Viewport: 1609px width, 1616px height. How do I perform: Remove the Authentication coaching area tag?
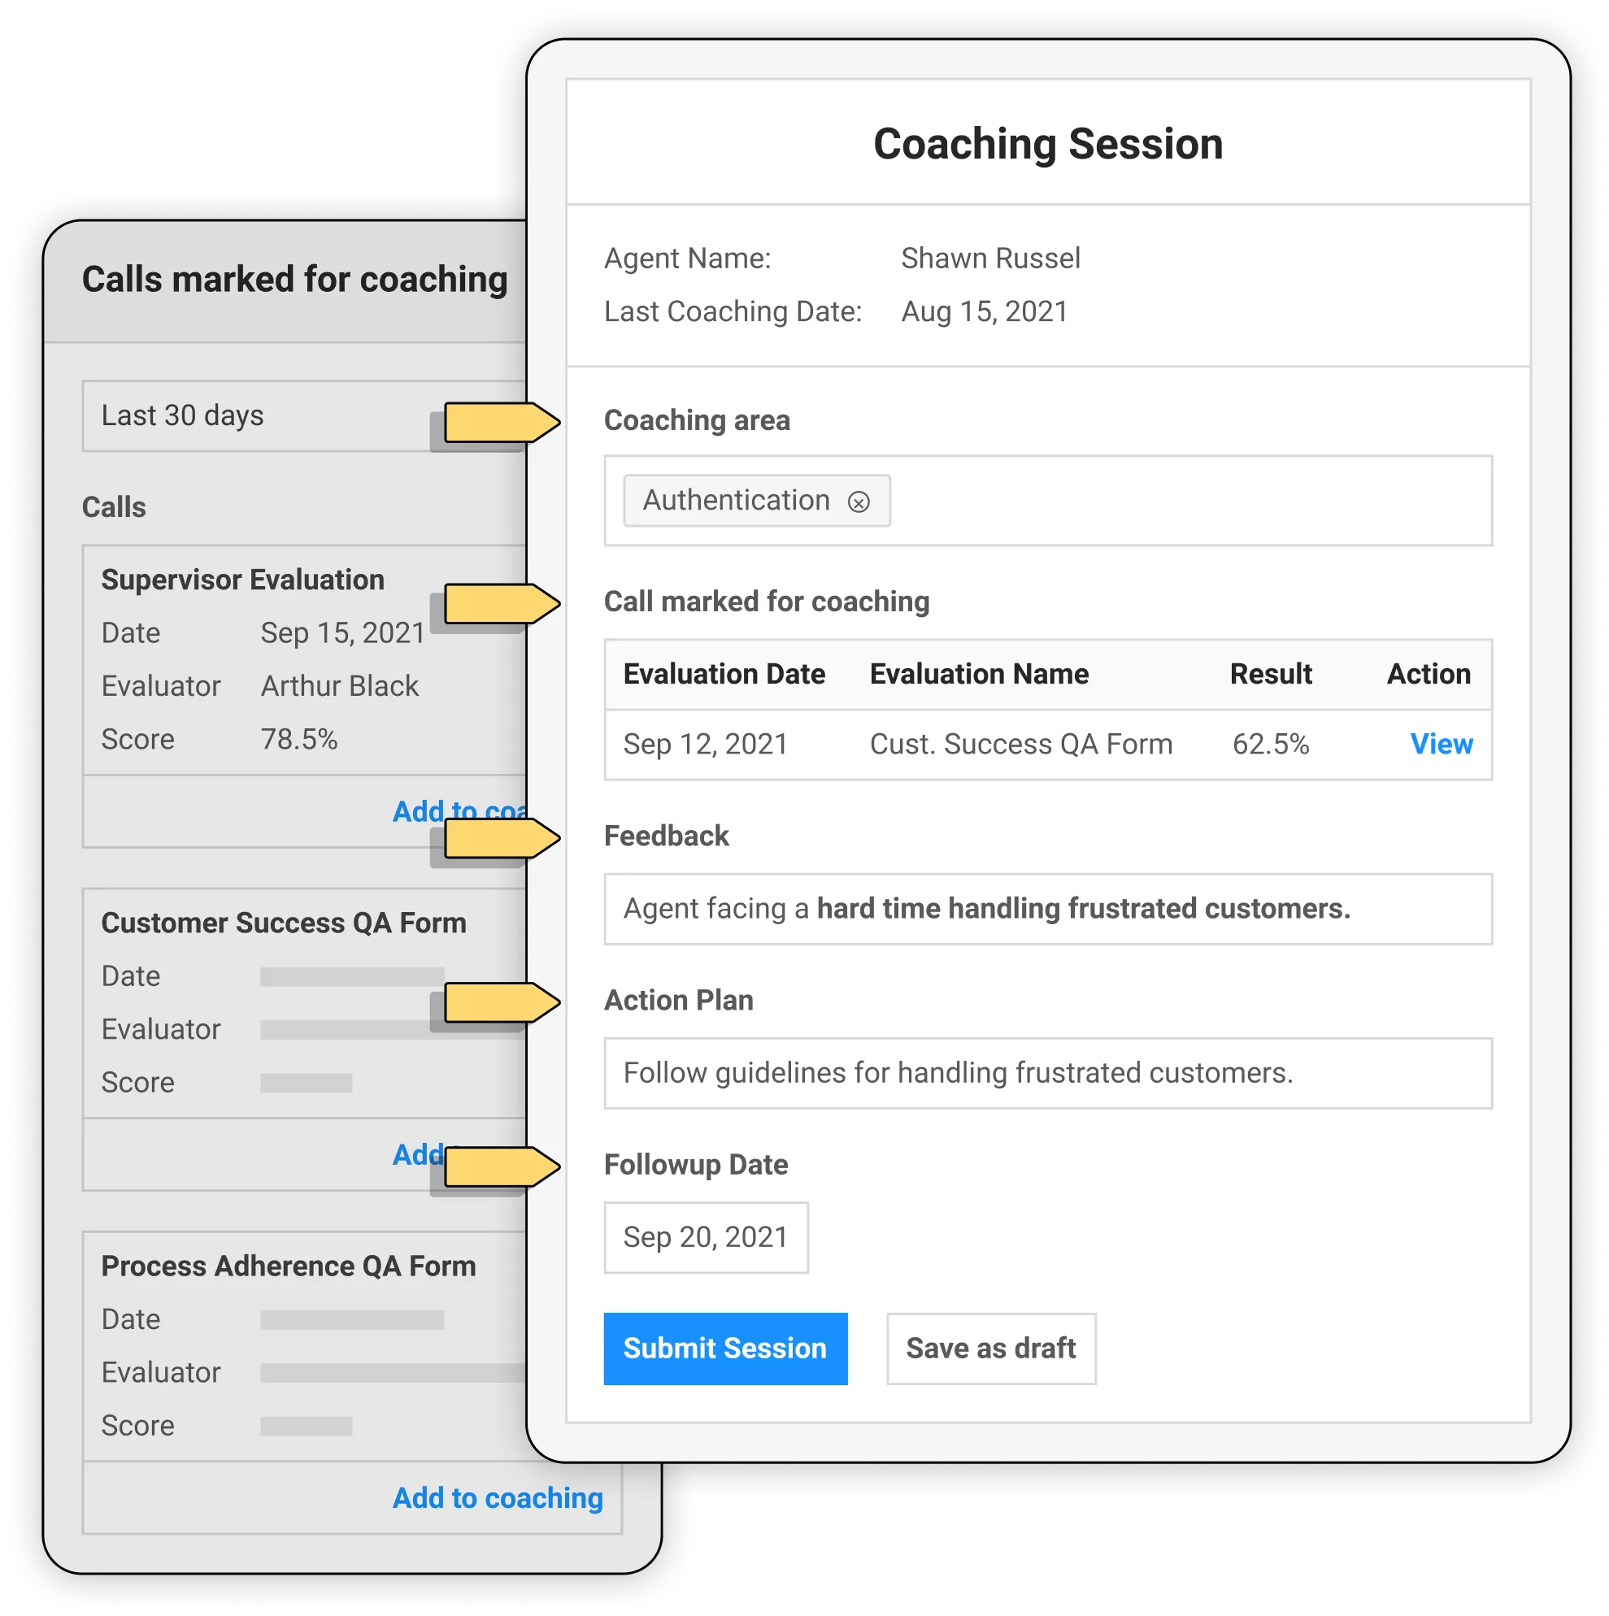coord(859,500)
